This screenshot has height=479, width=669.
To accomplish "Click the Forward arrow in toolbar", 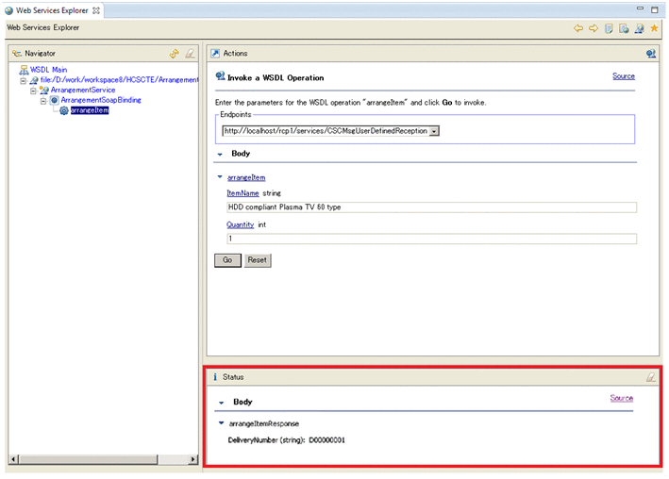I will coord(594,28).
